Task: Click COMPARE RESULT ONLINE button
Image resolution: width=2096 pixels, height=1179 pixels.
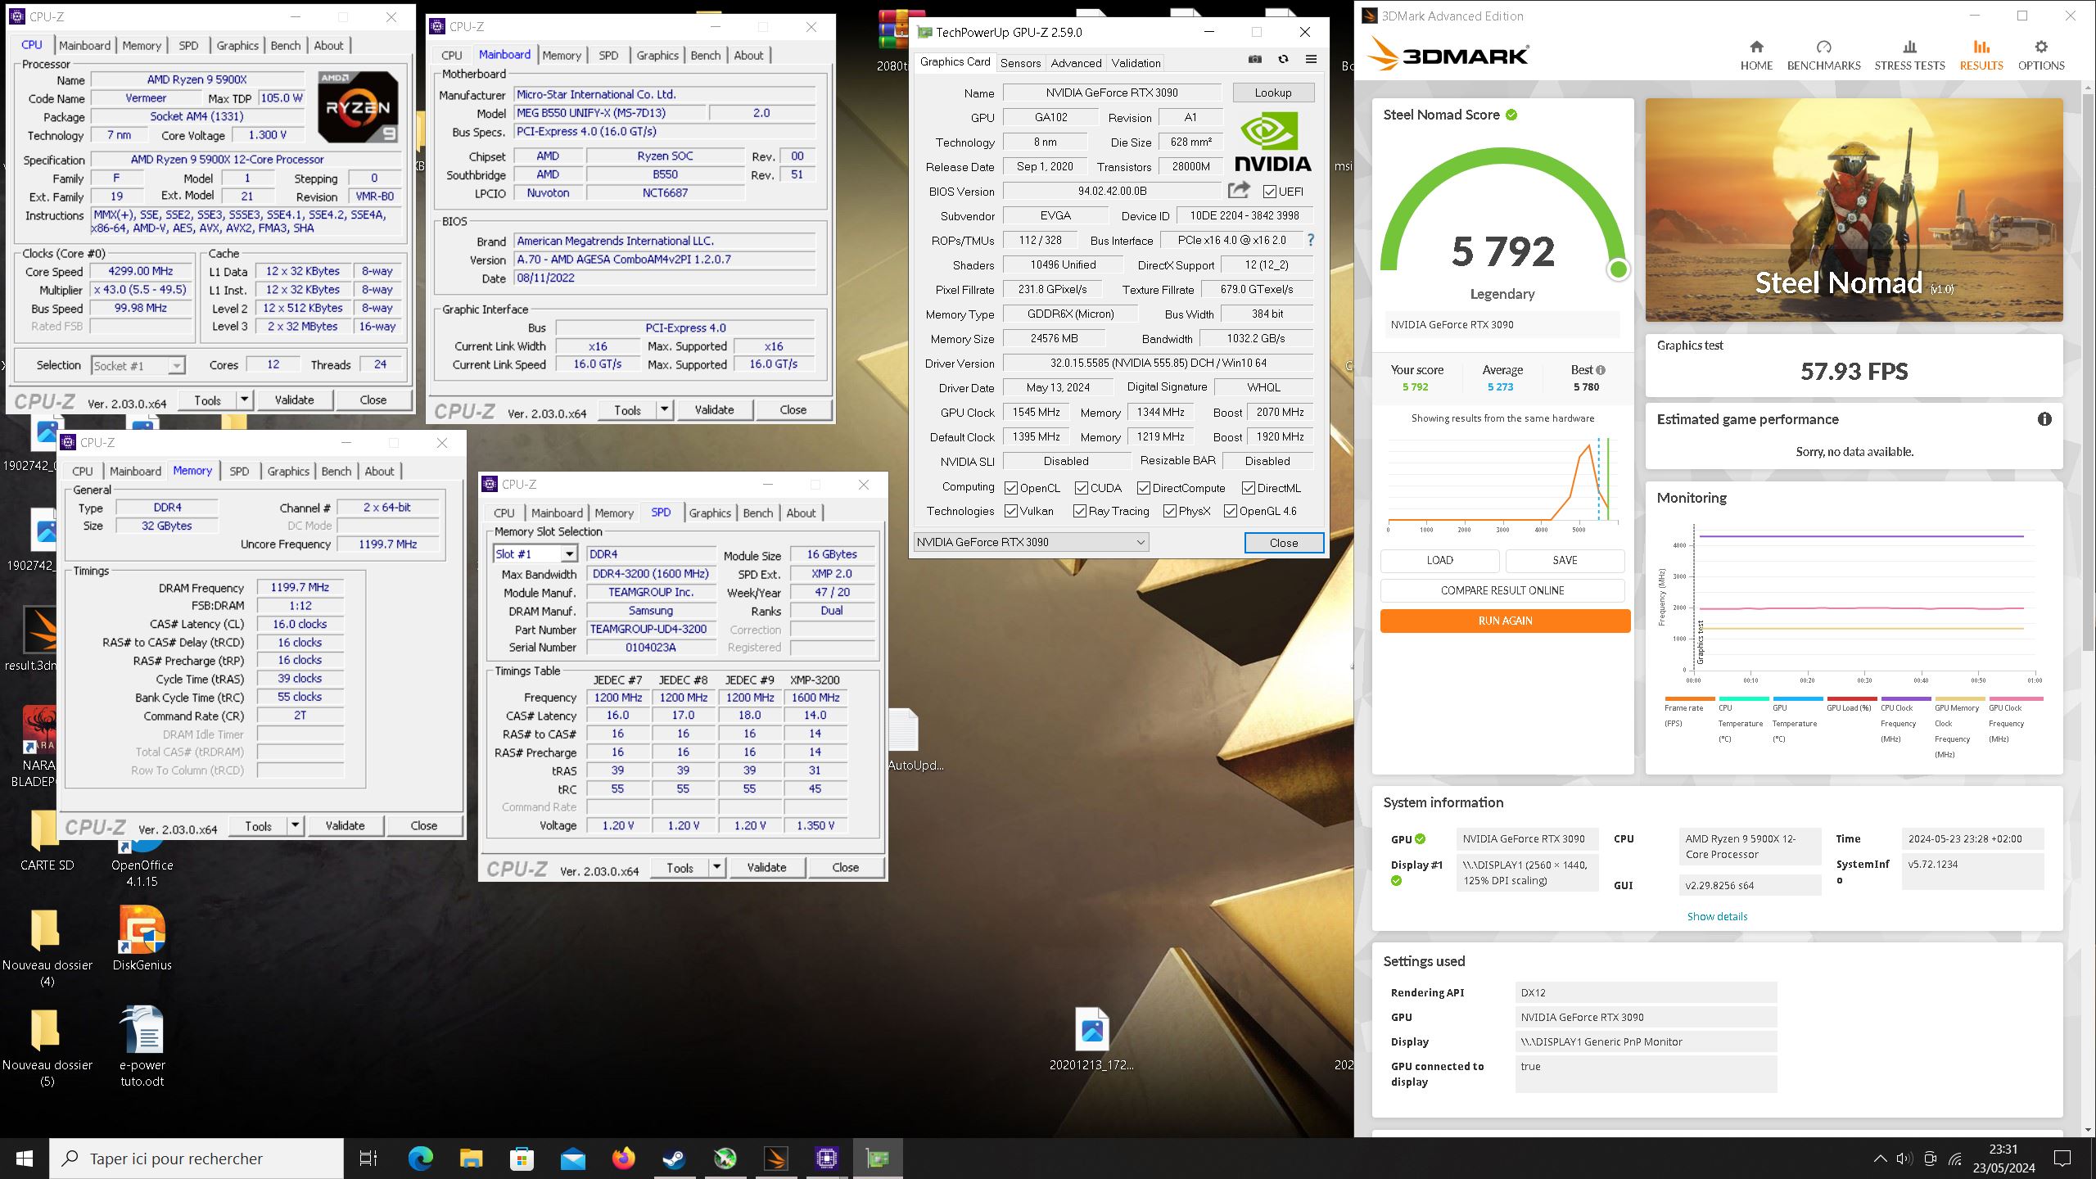Action: coord(1502,590)
